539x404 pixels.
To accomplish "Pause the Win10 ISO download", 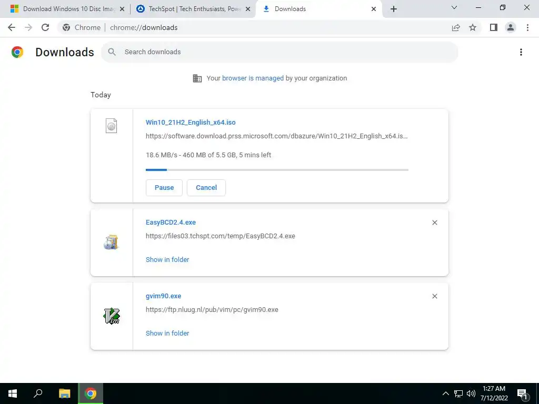I will click(x=164, y=188).
